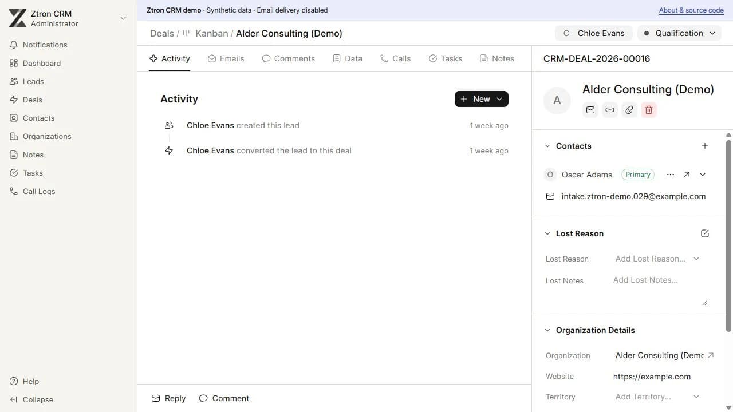The width and height of the screenshot is (733, 412).
Task: Open the organization external link arrow
Action: [x=711, y=355]
